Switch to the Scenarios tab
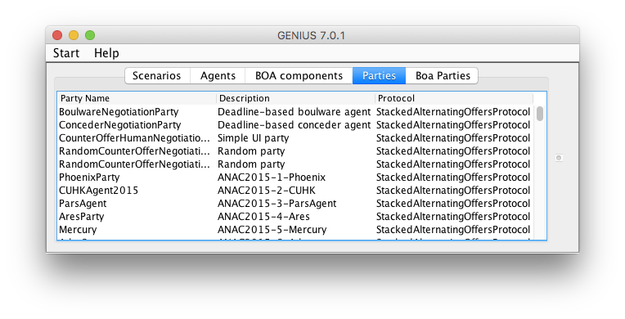The image size is (625, 319). tap(157, 76)
